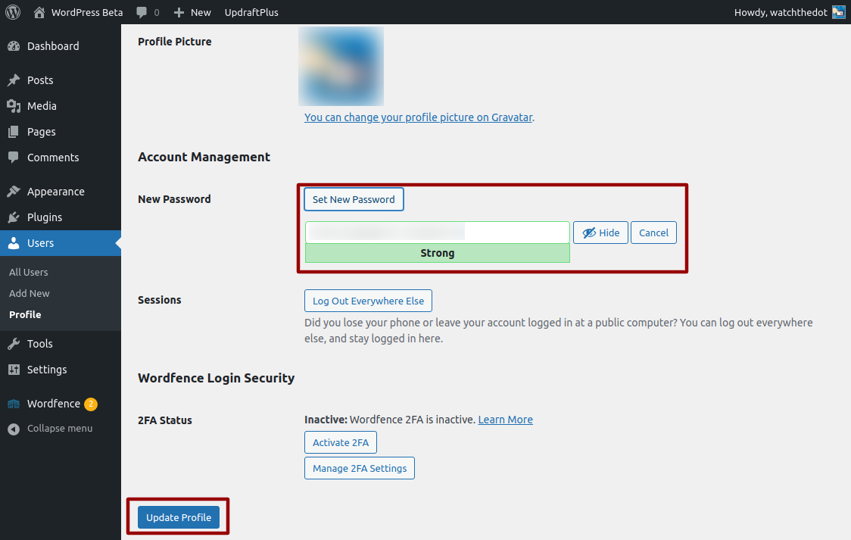Click the Tools wrench icon
The height and width of the screenshot is (540, 851).
pyautogui.click(x=14, y=344)
